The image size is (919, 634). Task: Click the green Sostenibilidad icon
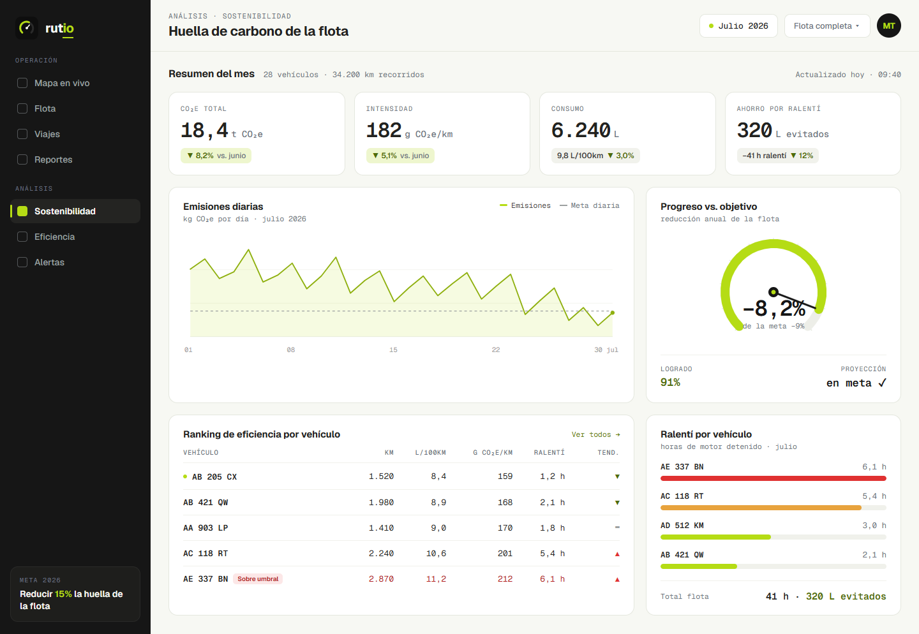22,211
